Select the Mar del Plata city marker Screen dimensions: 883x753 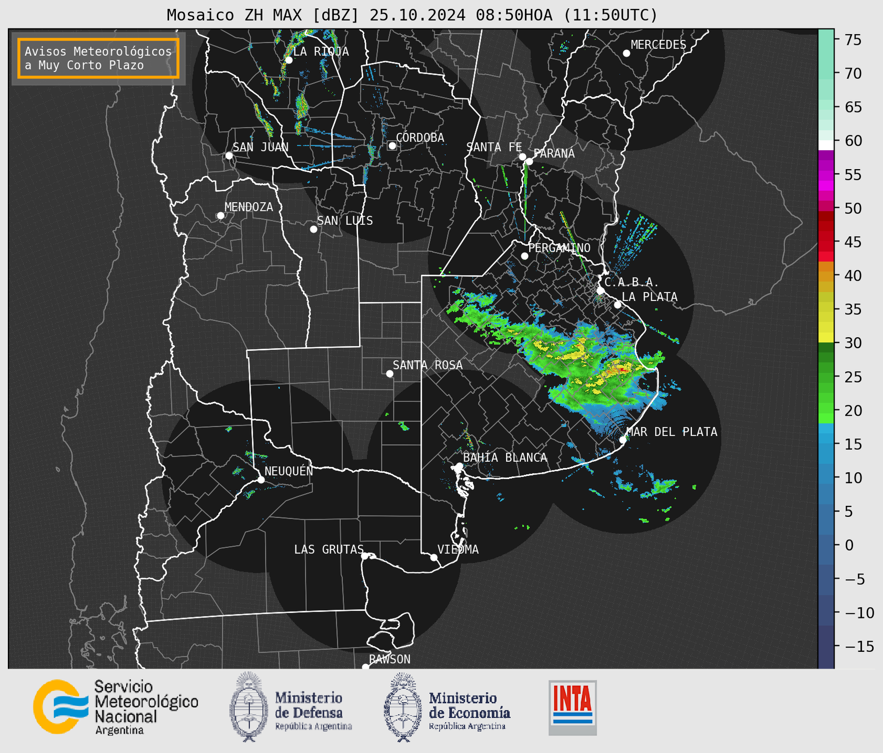pyautogui.click(x=623, y=440)
